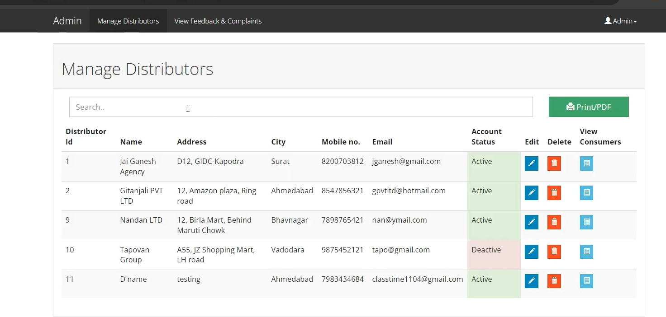Delete distributor Tapovan Group

coord(554,252)
